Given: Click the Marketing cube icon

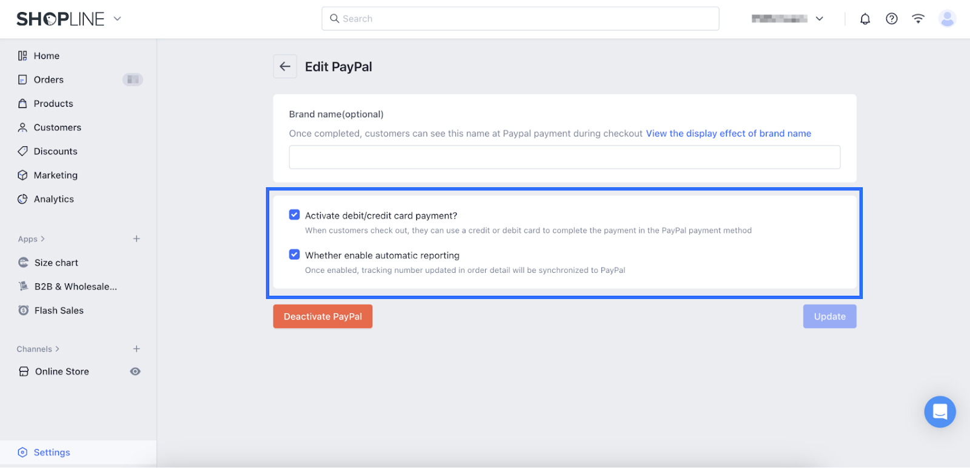Looking at the screenshot, I should (22, 175).
